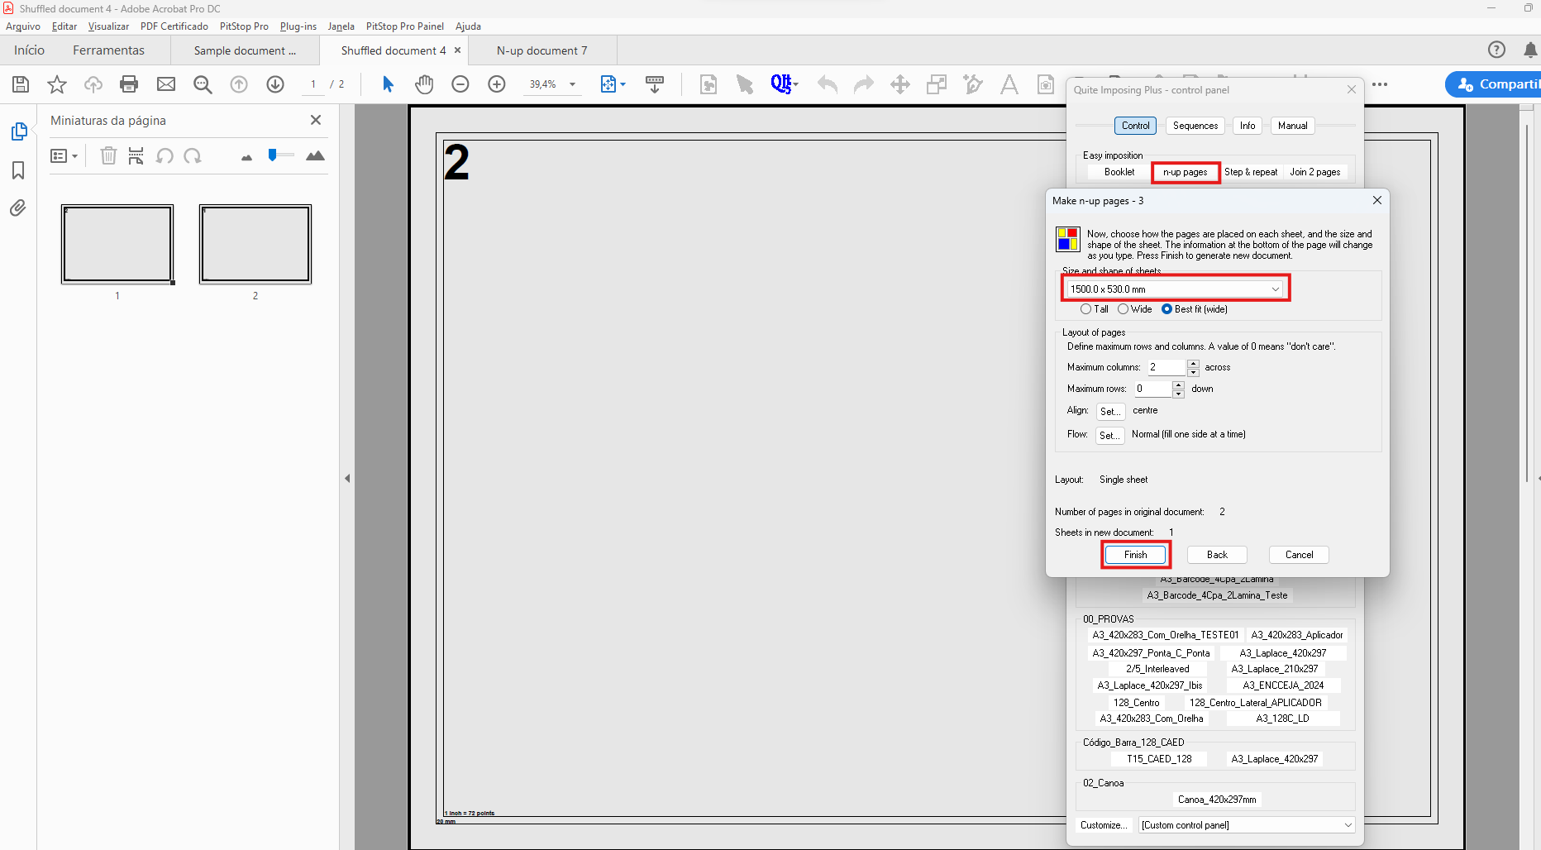Select the Best fit (wide) radio button
This screenshot has height=850, width=1541.
[1166, 309]
